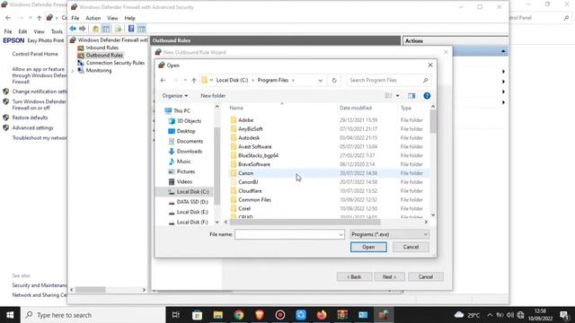The width and height of the screenshot is (575, 323).
Task: Open the recent locations dropdown arrow
Action: pos(185,80)
